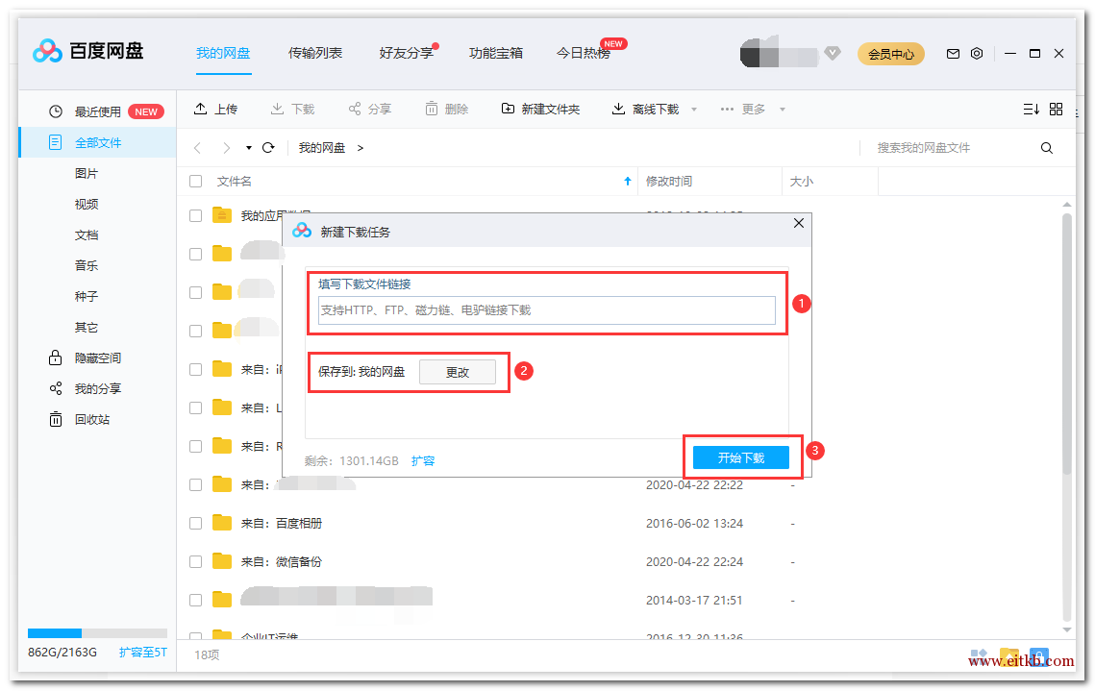Open 我的分享 in sidebar
This screenshot has width=1095, height=691.
coord(98,389)
